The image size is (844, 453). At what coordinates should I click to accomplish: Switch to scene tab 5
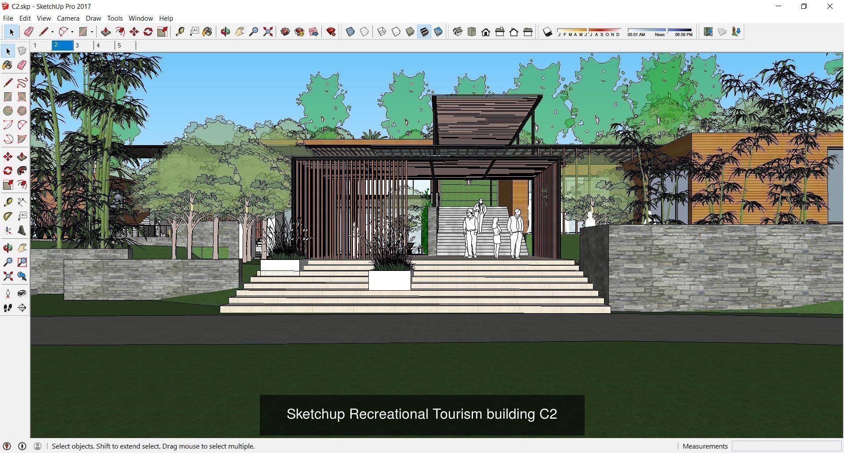pos(126,45)
